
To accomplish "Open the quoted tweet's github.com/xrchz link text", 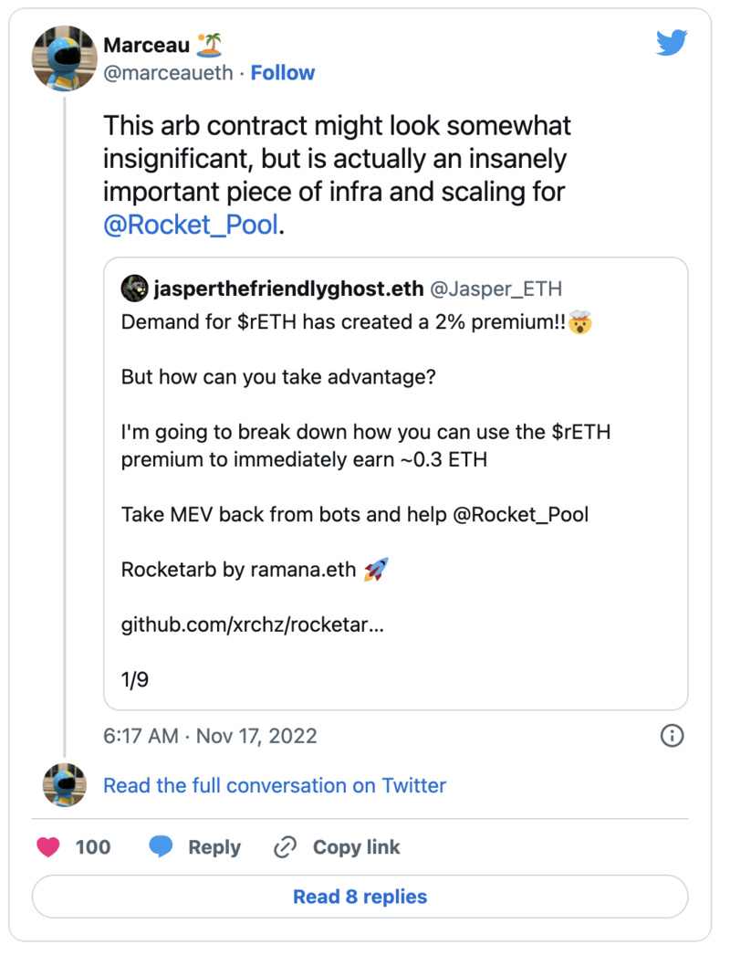I will (253, 626).
